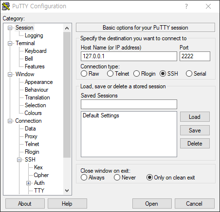Click the PuTTY icon in the title bar
The image size is (220, 212).
[x=6, y=6]
